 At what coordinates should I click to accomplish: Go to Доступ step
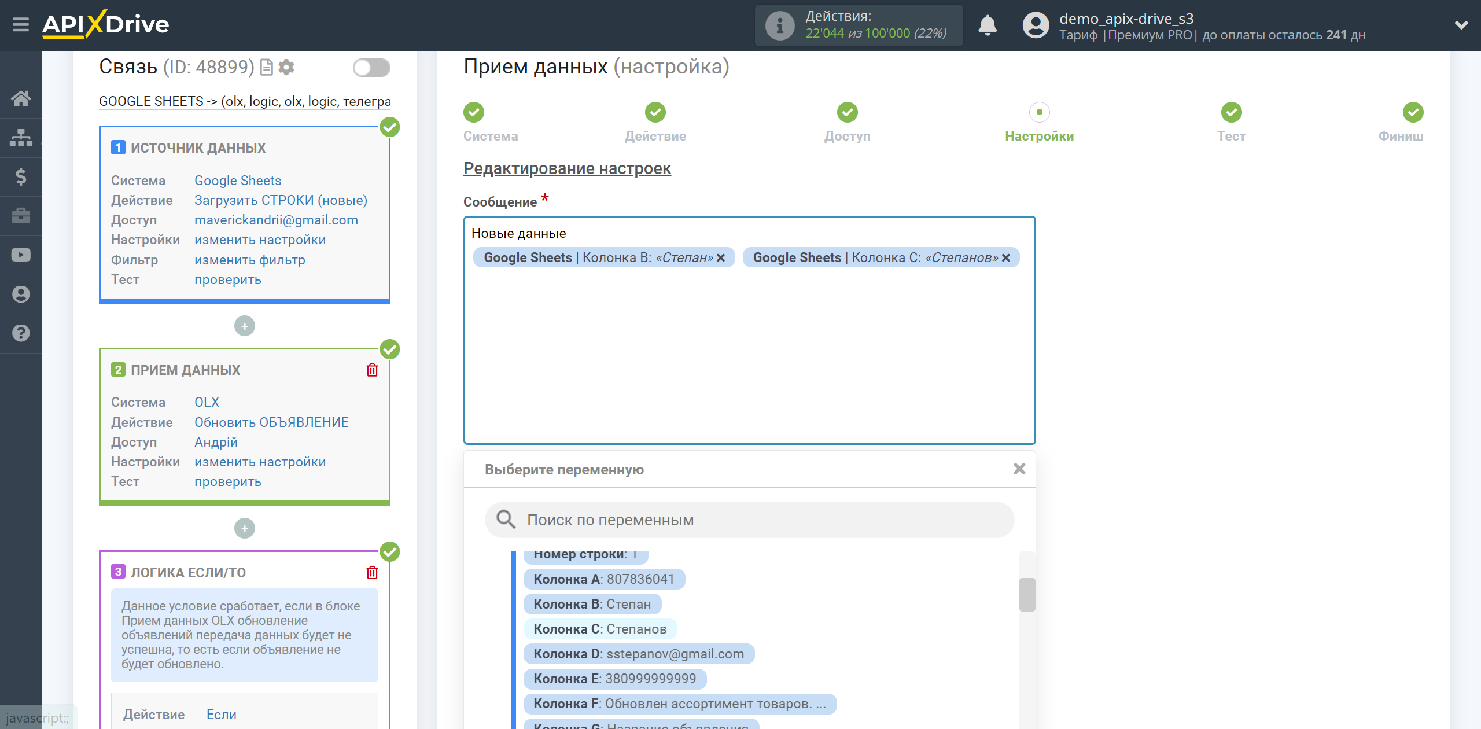coord(848,112)
